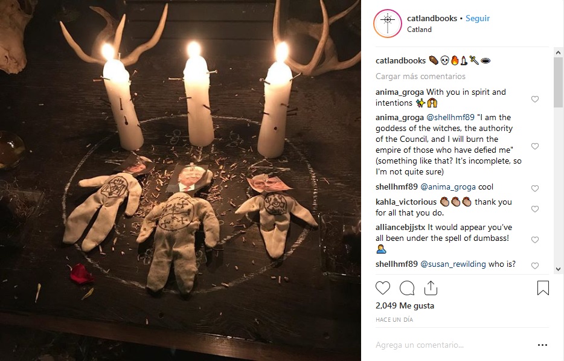The width and height of the screenshot is (564, 361).
Task: Open the catlandbooks profile picture
Action: point(388,24)
